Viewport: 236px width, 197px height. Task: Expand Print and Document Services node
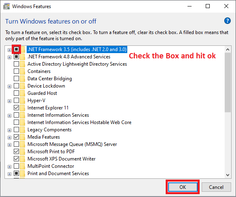click(9, 174)
